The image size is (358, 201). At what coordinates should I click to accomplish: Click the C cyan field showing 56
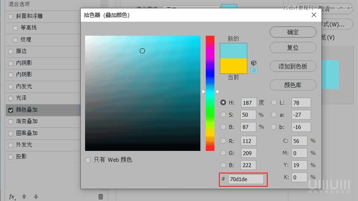(x=299, y=141)
